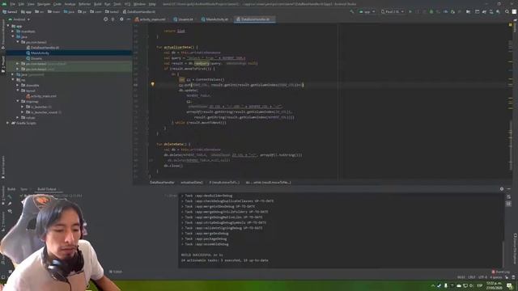This screenshot has width=518, height=291.
Task: Open the Event Log panel
Action: (x=501, y=272)
